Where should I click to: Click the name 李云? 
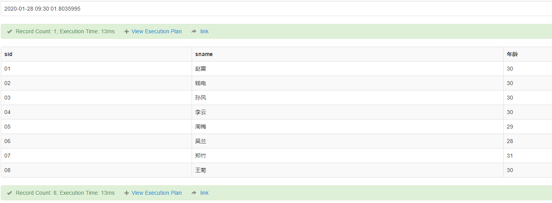point(201,112)
